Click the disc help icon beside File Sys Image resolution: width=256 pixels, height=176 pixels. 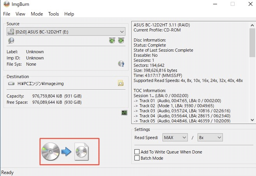point(121,64)
